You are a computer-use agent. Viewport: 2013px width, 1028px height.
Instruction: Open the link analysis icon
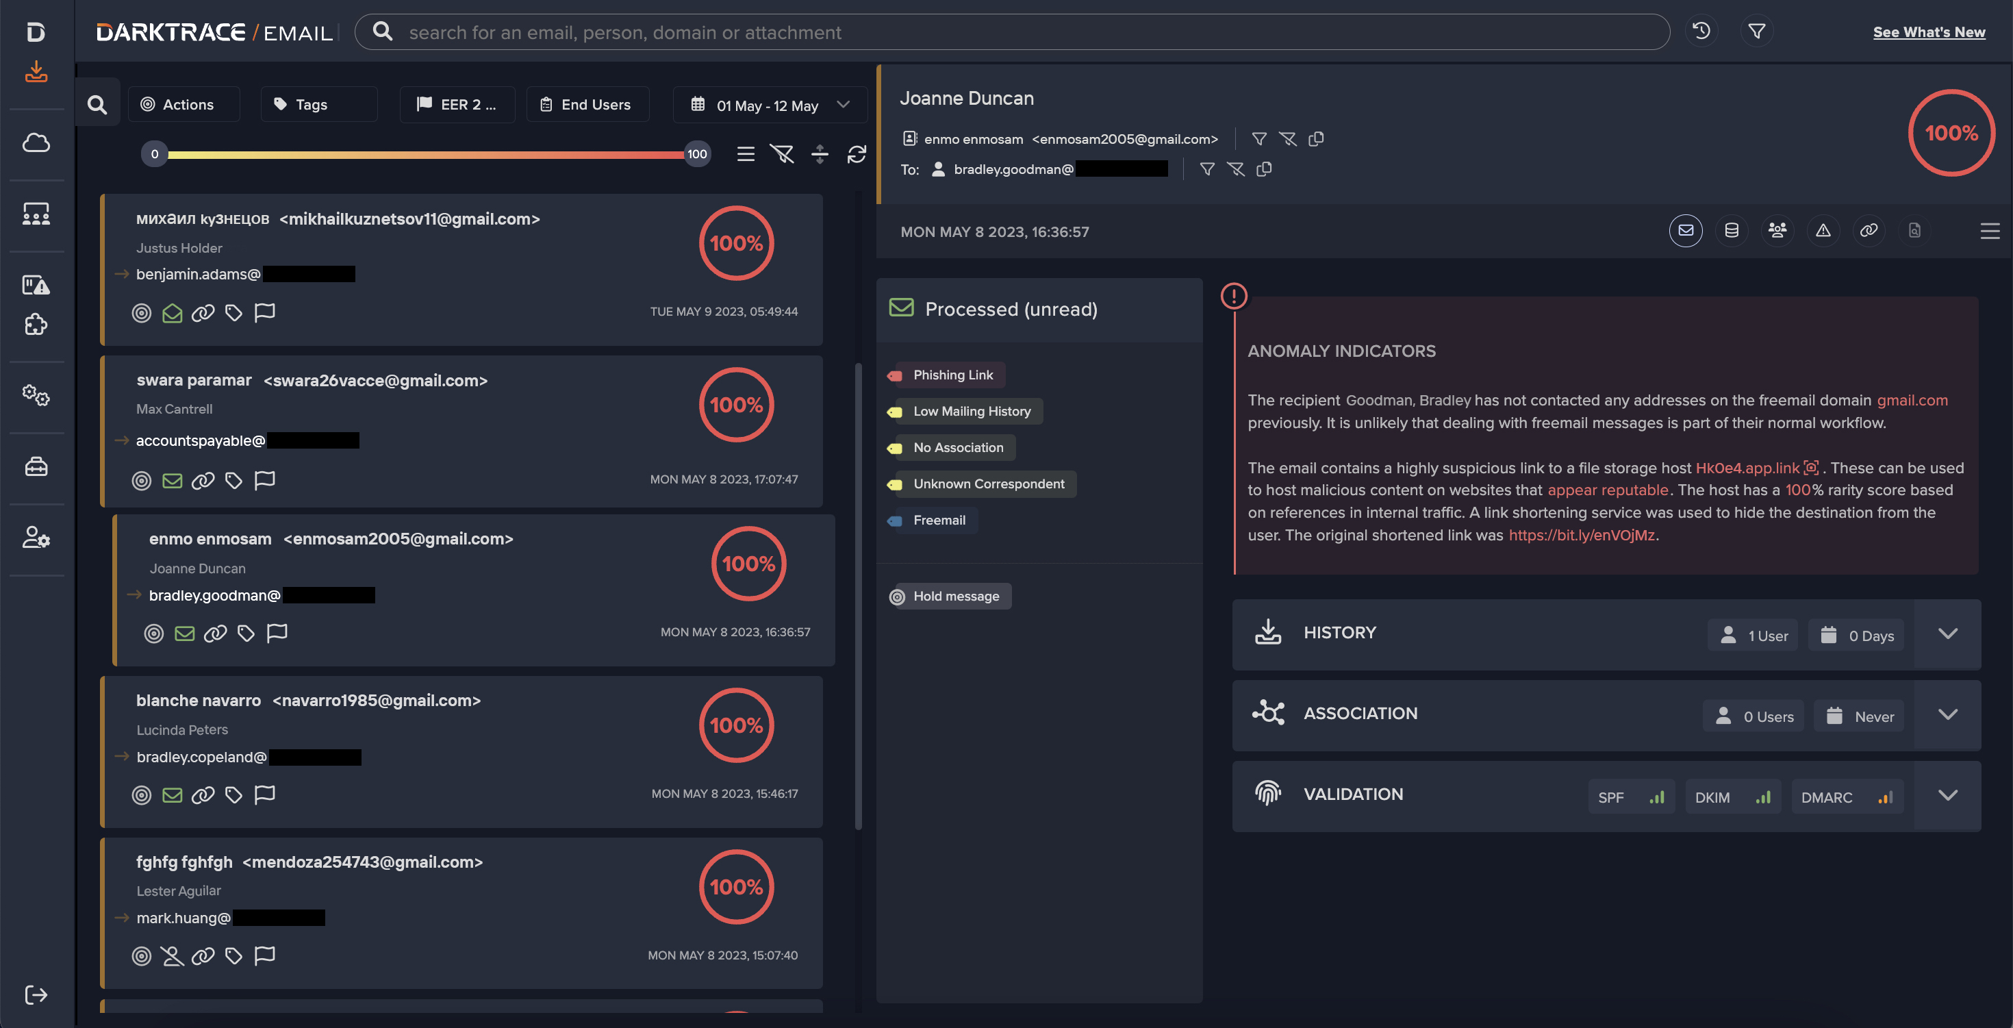tap(1869, 231)
